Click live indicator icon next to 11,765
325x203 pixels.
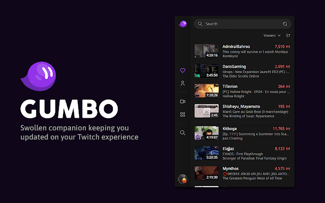pyautogui.click(x=288, y=128)
